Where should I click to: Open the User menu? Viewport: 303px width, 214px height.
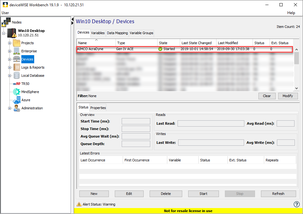(5, 13)
